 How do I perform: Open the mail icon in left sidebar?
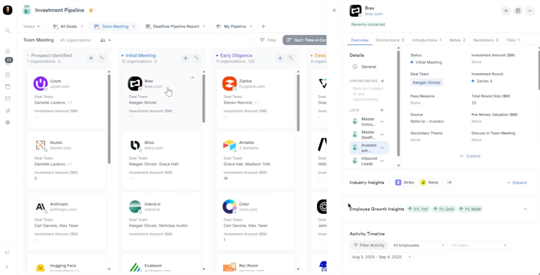[x=7, y=98]
